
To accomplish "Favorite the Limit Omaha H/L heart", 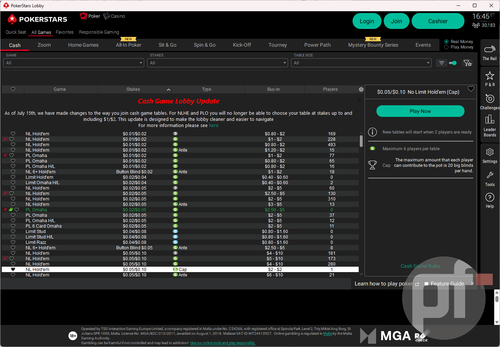I will (13, 183).
